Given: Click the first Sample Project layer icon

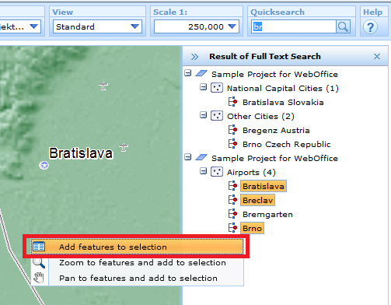Looking at the screenshot, I should click(201, 74).
